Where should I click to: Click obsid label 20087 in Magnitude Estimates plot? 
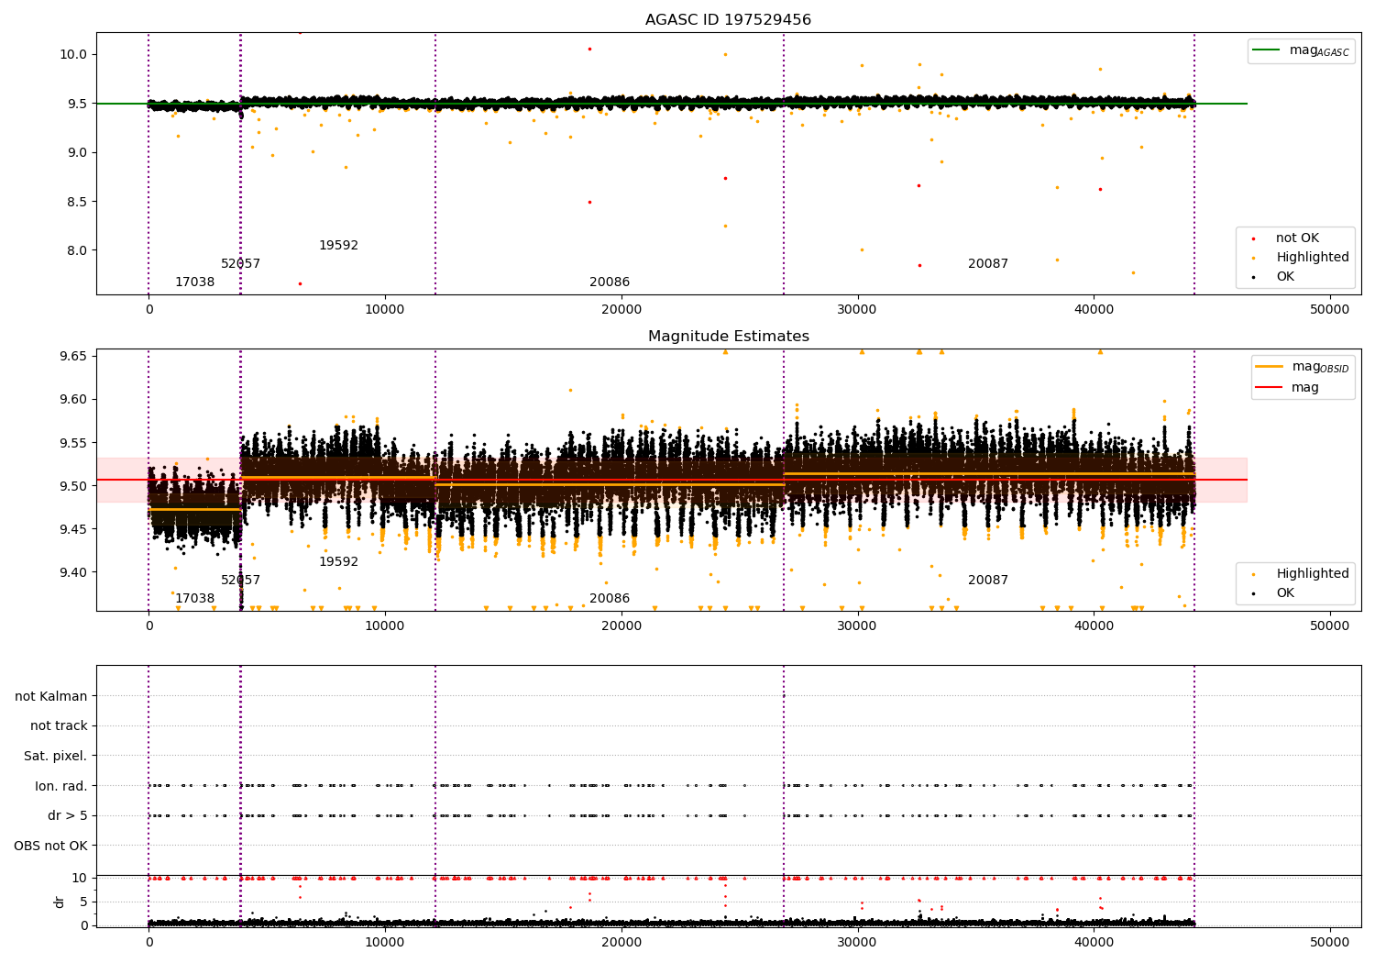coord(988,581)
